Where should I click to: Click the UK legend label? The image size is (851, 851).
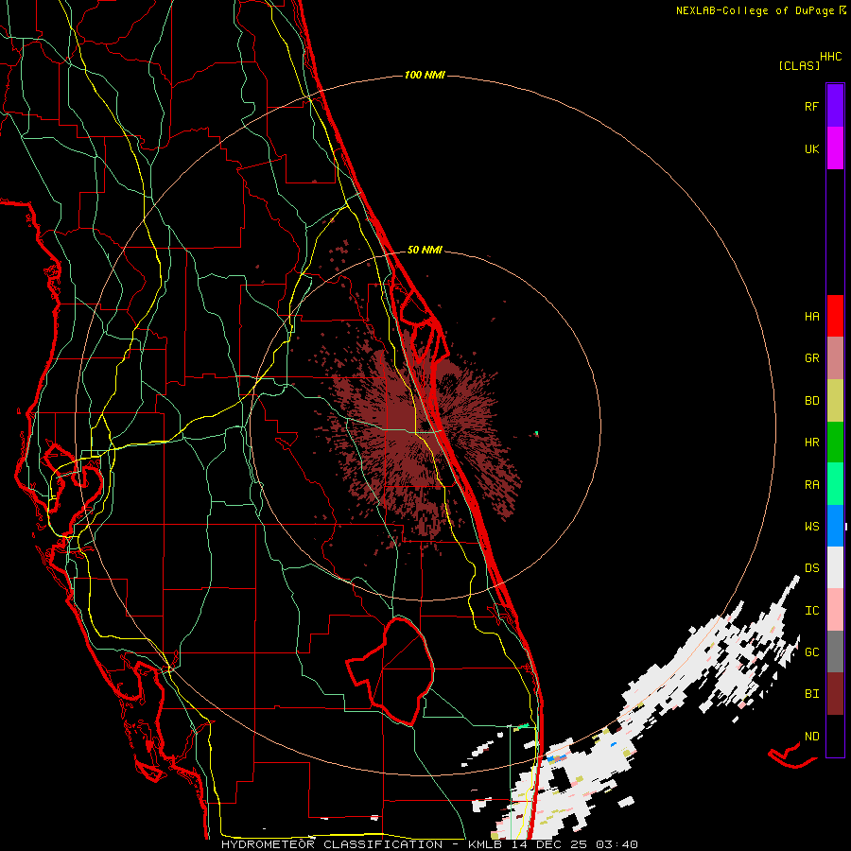[811, 148]
